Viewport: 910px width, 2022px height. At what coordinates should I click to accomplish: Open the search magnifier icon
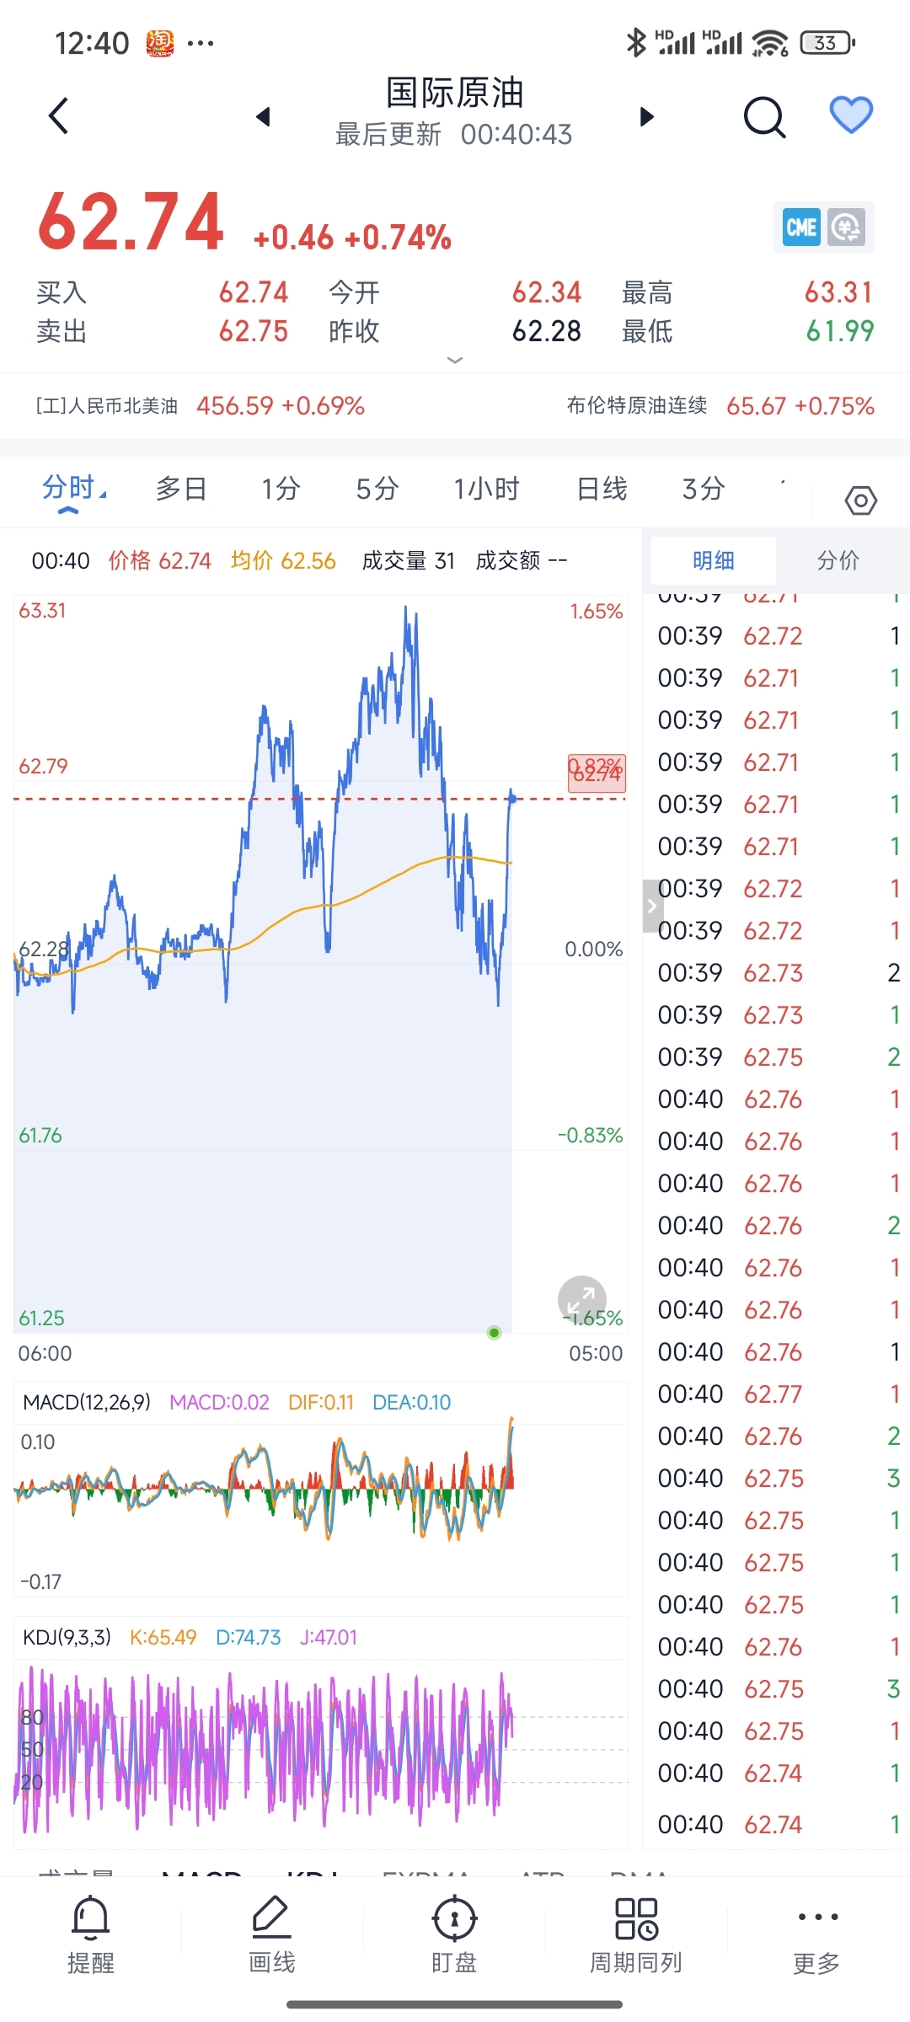(x=764, y=116)
